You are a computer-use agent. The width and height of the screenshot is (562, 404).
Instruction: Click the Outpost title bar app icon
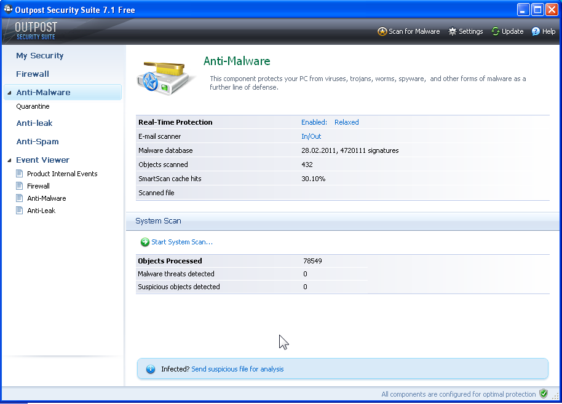[8, 9]
